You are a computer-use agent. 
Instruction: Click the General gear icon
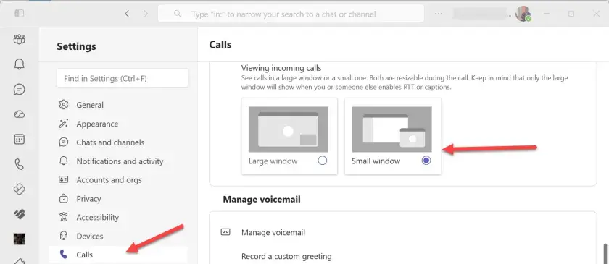point(63,105)
